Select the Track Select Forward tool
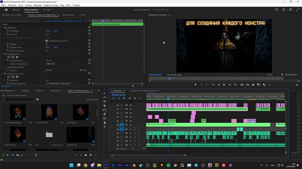Image resolution: width=302 pixels, height=169 pixels. click(x=105, y=97)
